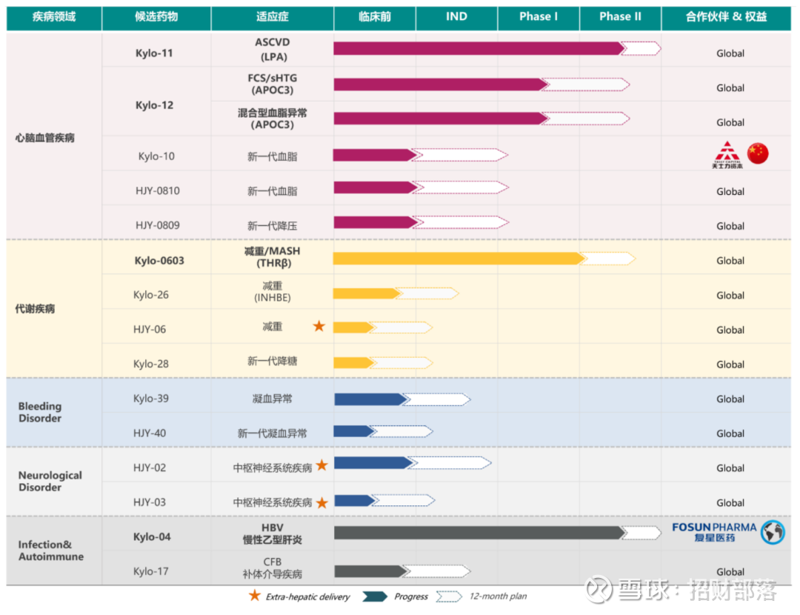Select the Phase II column header

(x=621, y=17)
